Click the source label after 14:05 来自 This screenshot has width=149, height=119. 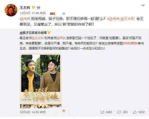(64, 111)
